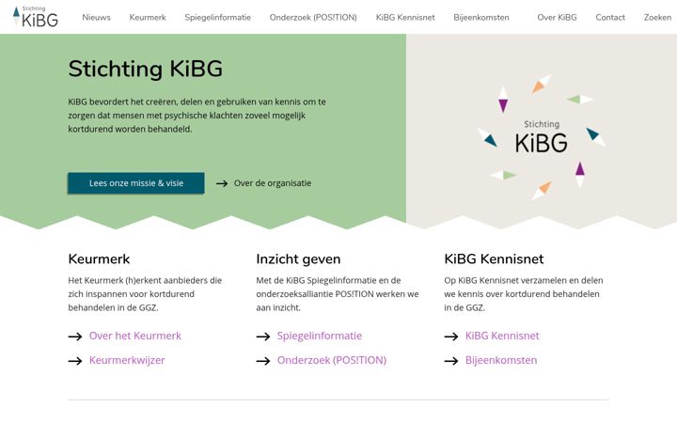The height and width of the screenshot is (423, 677).
Task: Open the Over het Keurmerk link
Action: point(135,336)
